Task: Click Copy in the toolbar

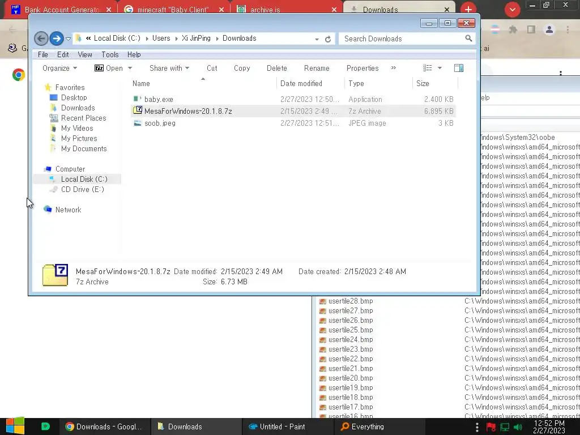Action: [x=242, y=68]
